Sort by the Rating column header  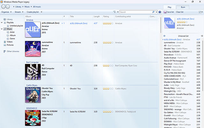[x=106, y=16]
